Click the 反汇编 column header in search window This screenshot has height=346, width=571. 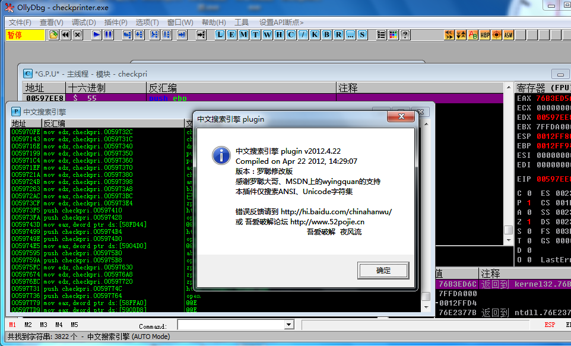113,123
